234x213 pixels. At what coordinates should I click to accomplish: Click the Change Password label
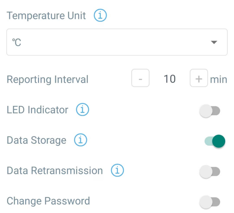point(48,201)
